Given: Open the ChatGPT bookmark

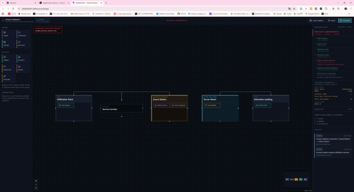Looking at the screenshot, I should click(x=298, y=14).
